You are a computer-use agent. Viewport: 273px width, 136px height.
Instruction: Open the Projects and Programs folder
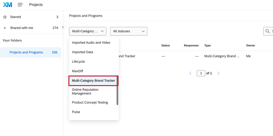pyautogui.click(x=26, y=52)
